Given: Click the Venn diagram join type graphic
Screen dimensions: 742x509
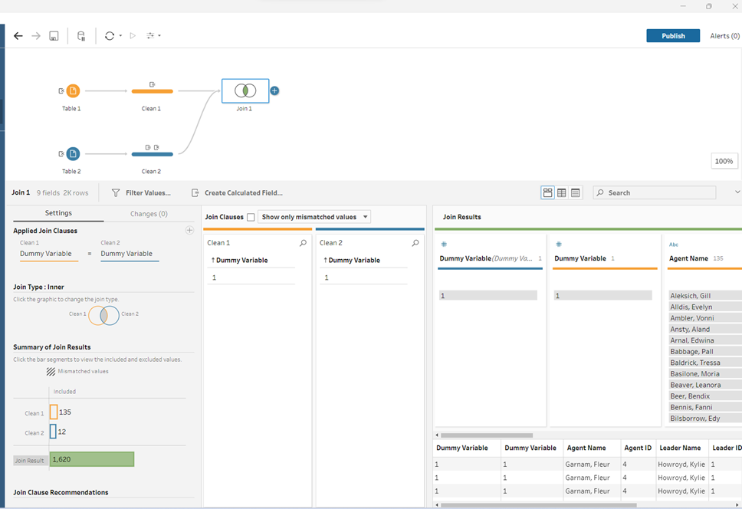Looking at the screenshot, I should [x=103, y=316].
